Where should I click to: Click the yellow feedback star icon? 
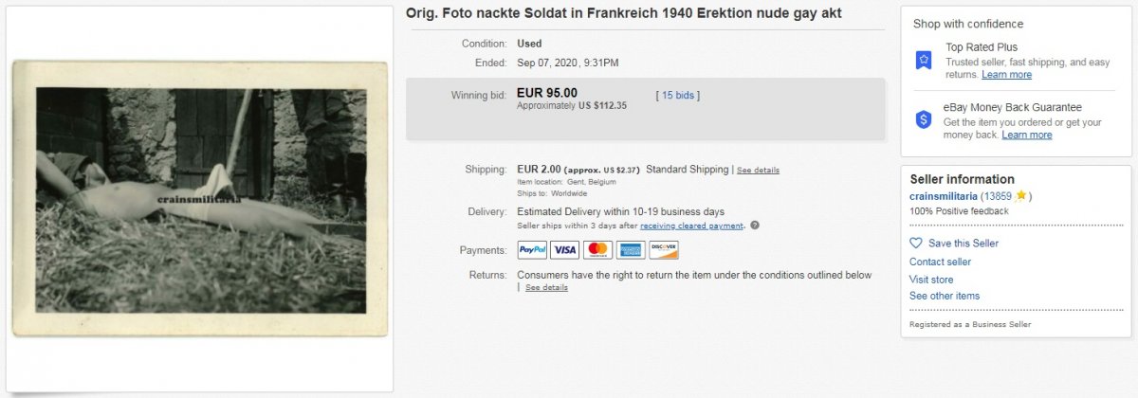pos(1020,196)
